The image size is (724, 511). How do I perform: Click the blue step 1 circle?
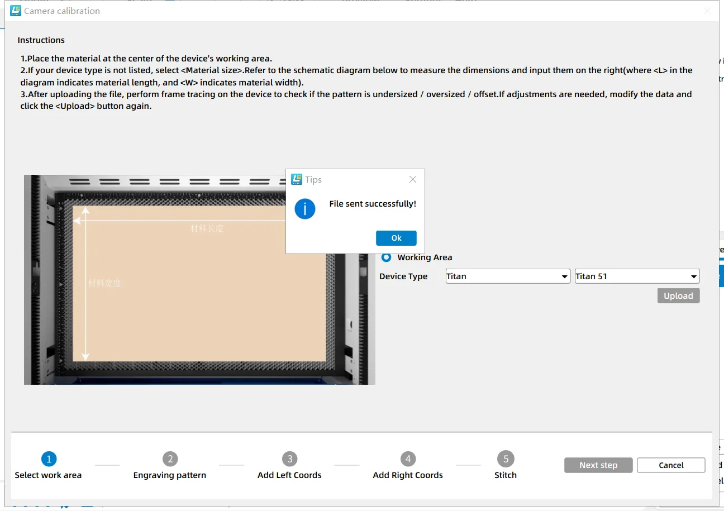(49, 459)
